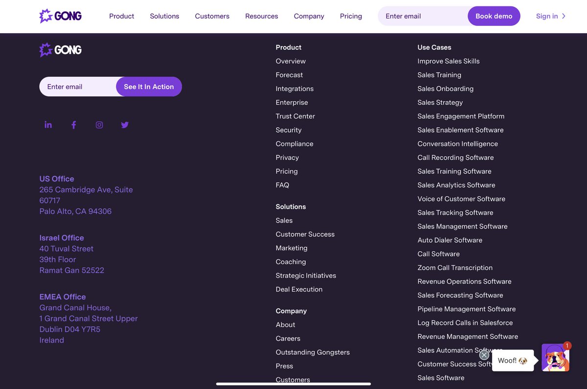The height and width of the screenshot is (389, 587).
Task: Open the Integrations footer link
Action: (x=294, y=89)
